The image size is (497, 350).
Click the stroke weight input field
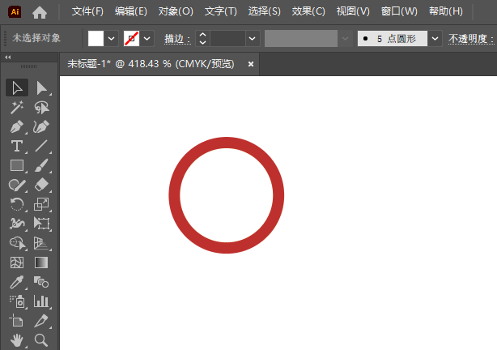pyautogui.click(x=228, y=39)
